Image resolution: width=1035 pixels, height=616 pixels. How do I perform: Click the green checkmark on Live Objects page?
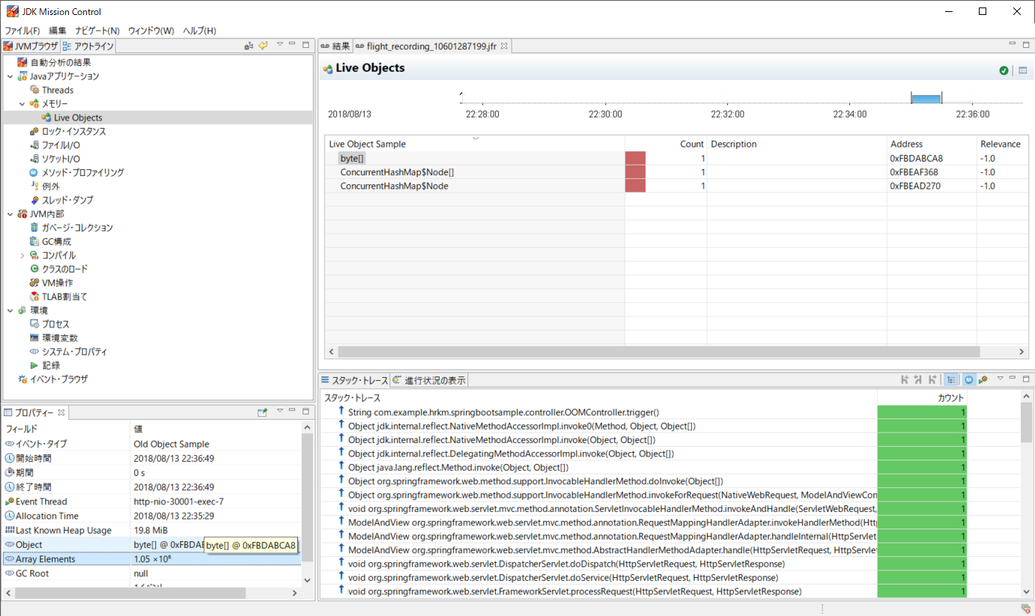click(x=1004, y=70)
